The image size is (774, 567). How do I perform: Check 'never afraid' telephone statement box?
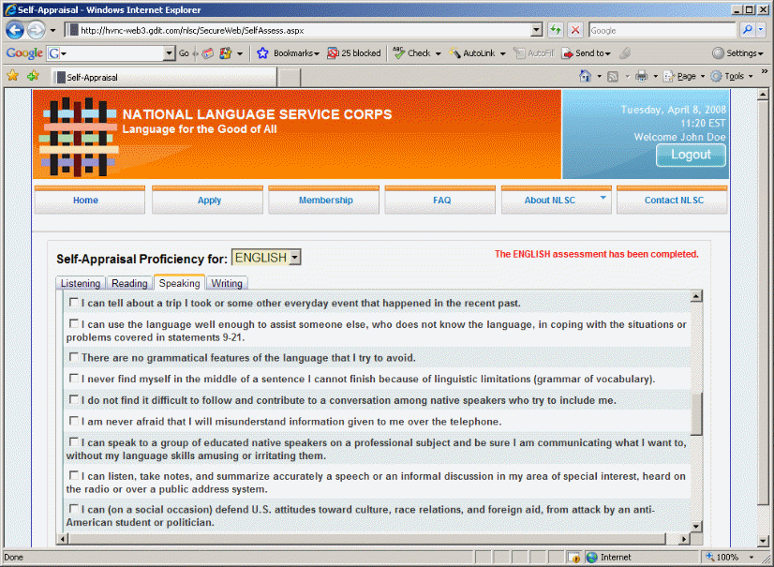73,421
